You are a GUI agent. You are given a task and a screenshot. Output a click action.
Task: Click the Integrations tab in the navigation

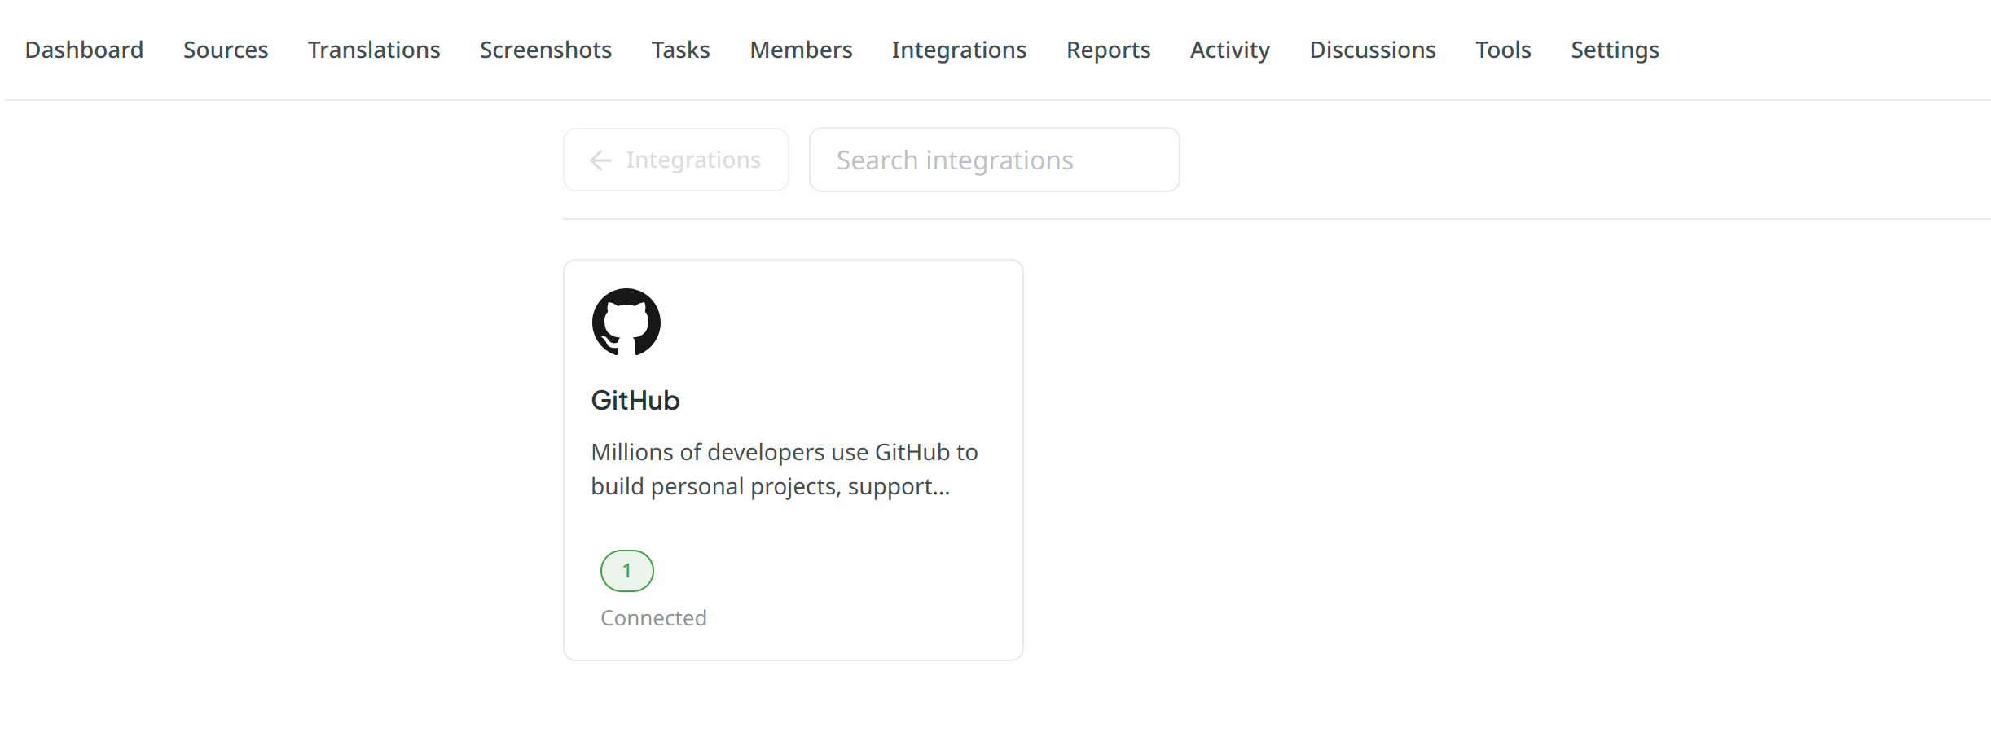pyautogui.click(x=959, y=50)
